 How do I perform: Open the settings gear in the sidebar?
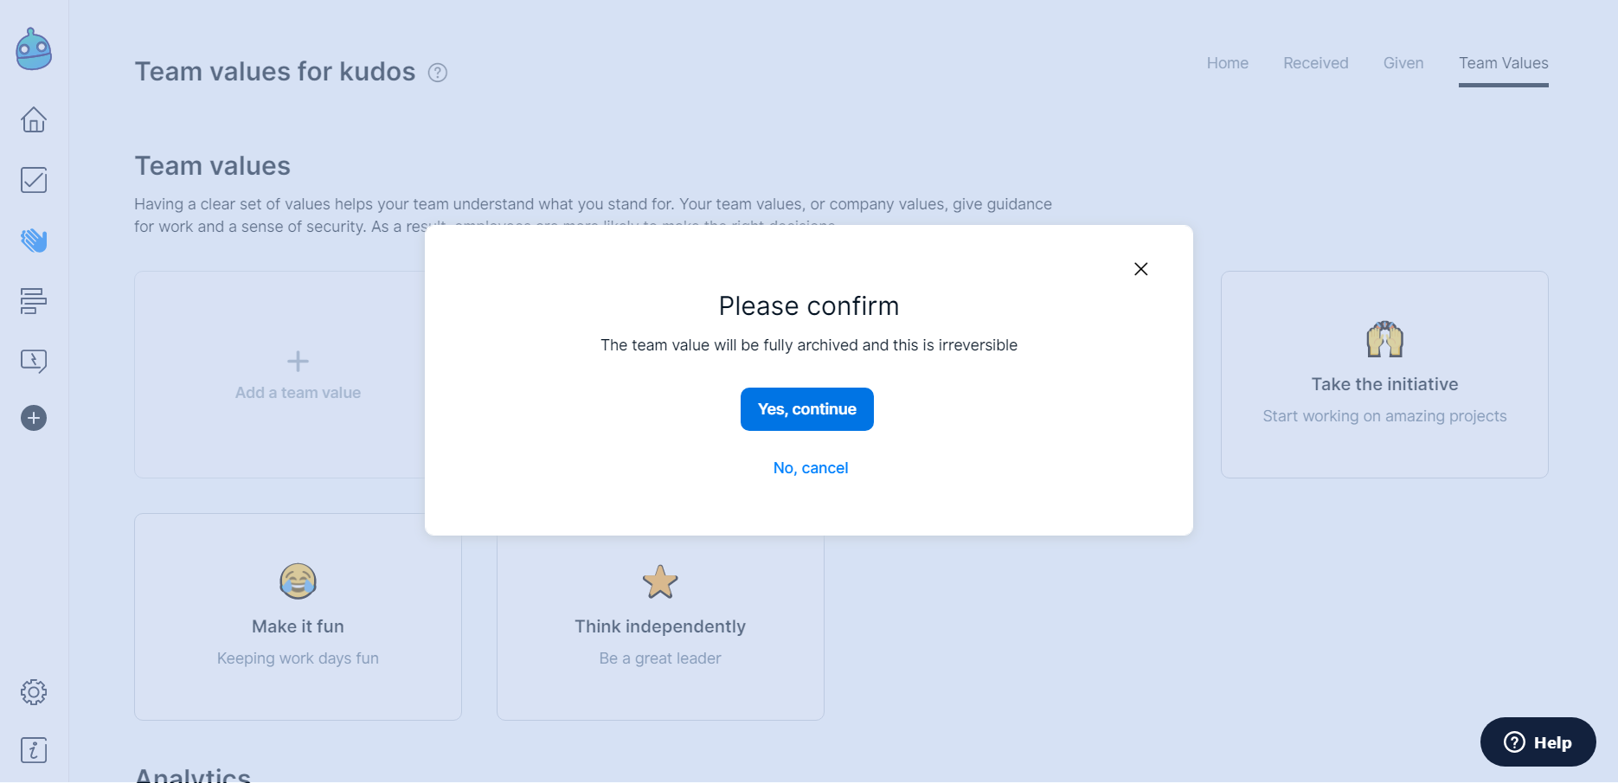coord(34,692)
